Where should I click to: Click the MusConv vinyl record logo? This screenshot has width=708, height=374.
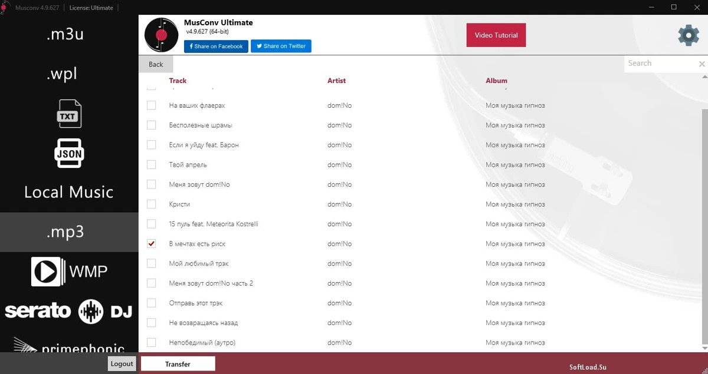click(x=161, y=35)
